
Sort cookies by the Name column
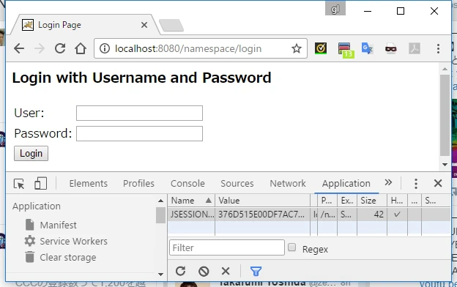click(x=191, y=201)
